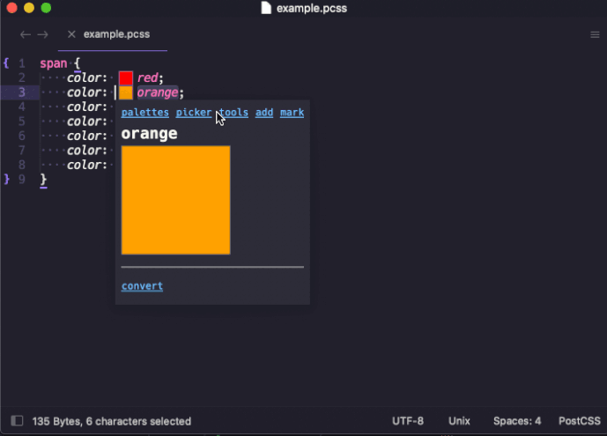Open the PostCSS syntax selector
Image resolution: width=607 pixels, height=436 pixels.
coord(579,421)
